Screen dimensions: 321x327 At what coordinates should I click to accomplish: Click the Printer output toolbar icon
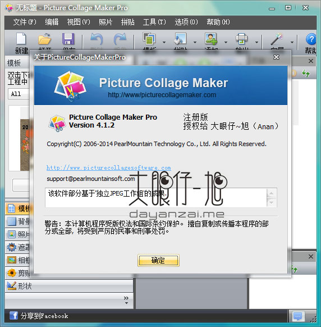(241, 39)
